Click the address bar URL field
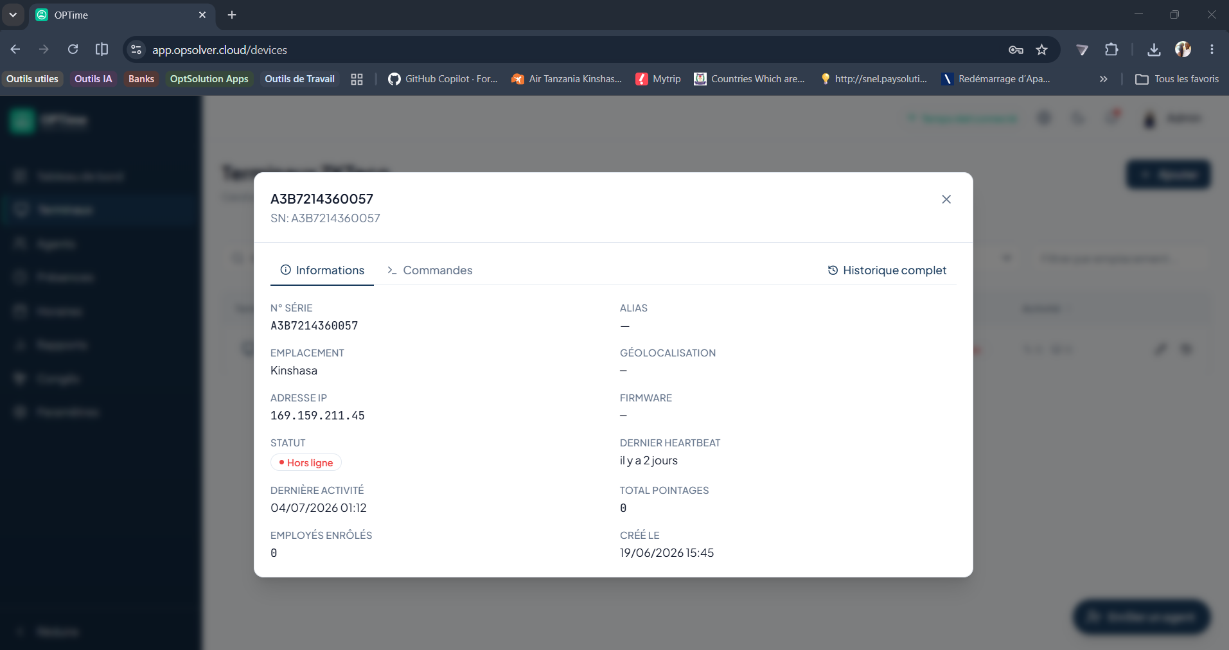The width and height of the screenshot is (1229, 650). pyautogui.click(x=572, y=49)
